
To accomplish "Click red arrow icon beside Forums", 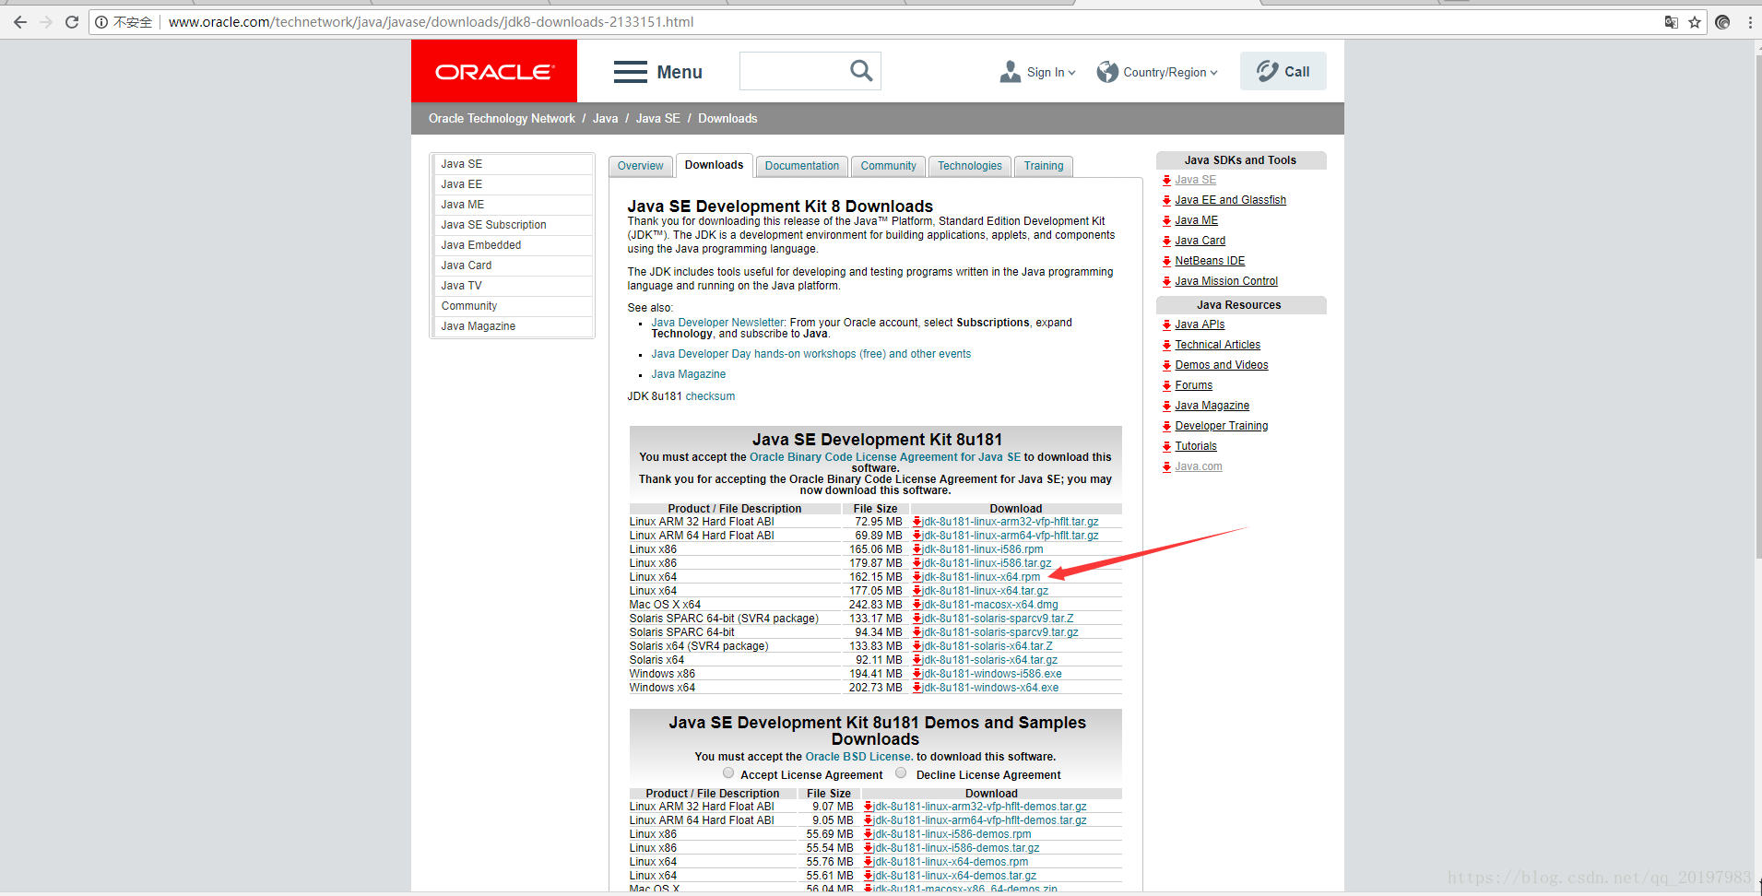I will point(1166,385).
